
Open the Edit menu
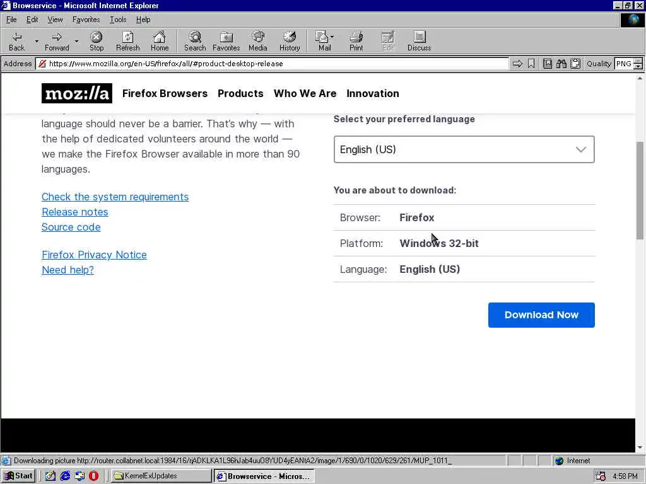point(32,20)
